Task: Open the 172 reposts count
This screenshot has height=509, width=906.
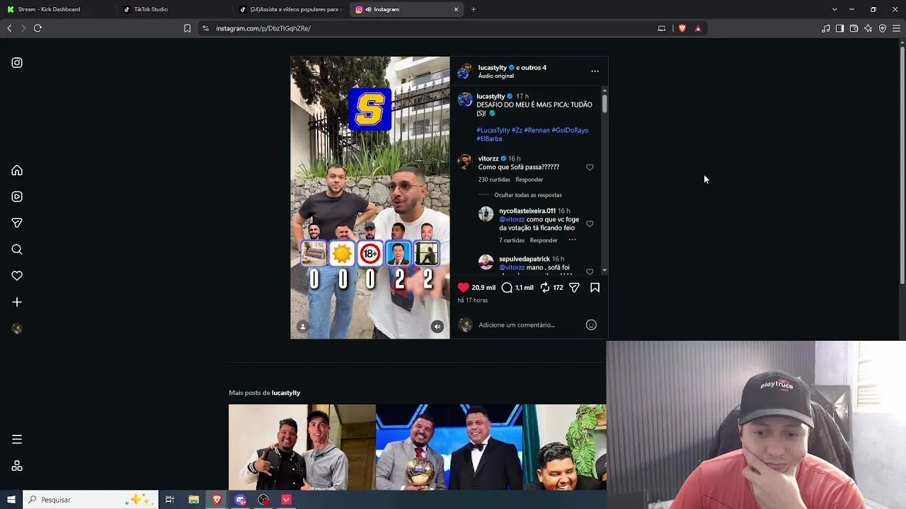Action: 558,288
